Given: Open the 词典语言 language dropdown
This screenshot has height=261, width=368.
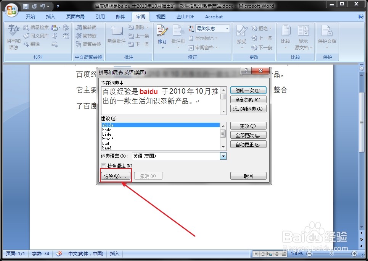Looking at the screenshot, I should coord(223,156).
